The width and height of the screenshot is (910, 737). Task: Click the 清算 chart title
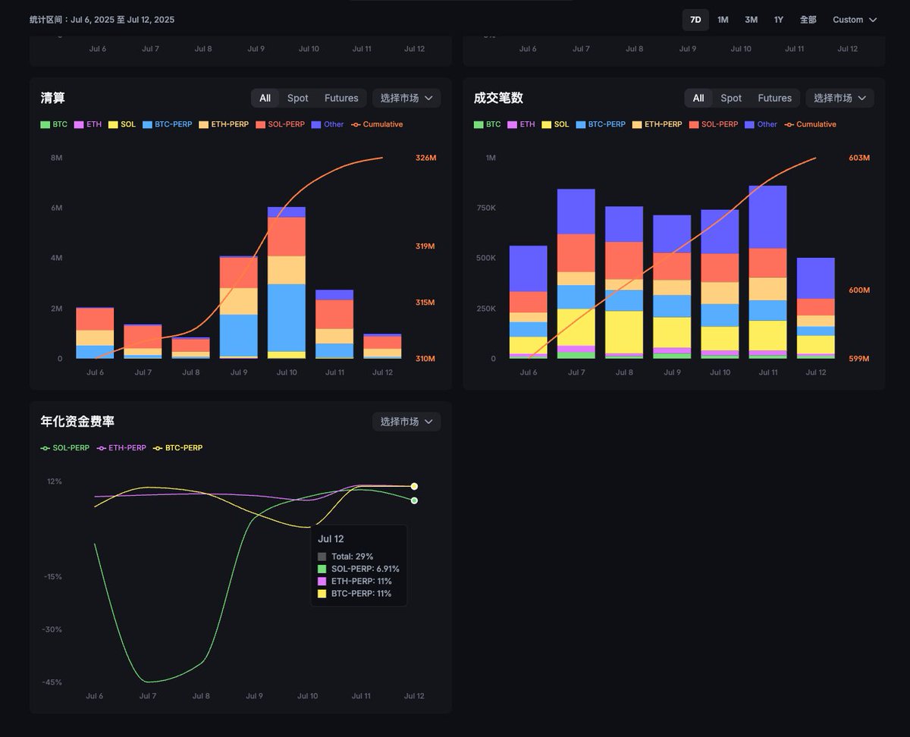tap(52, 98)
